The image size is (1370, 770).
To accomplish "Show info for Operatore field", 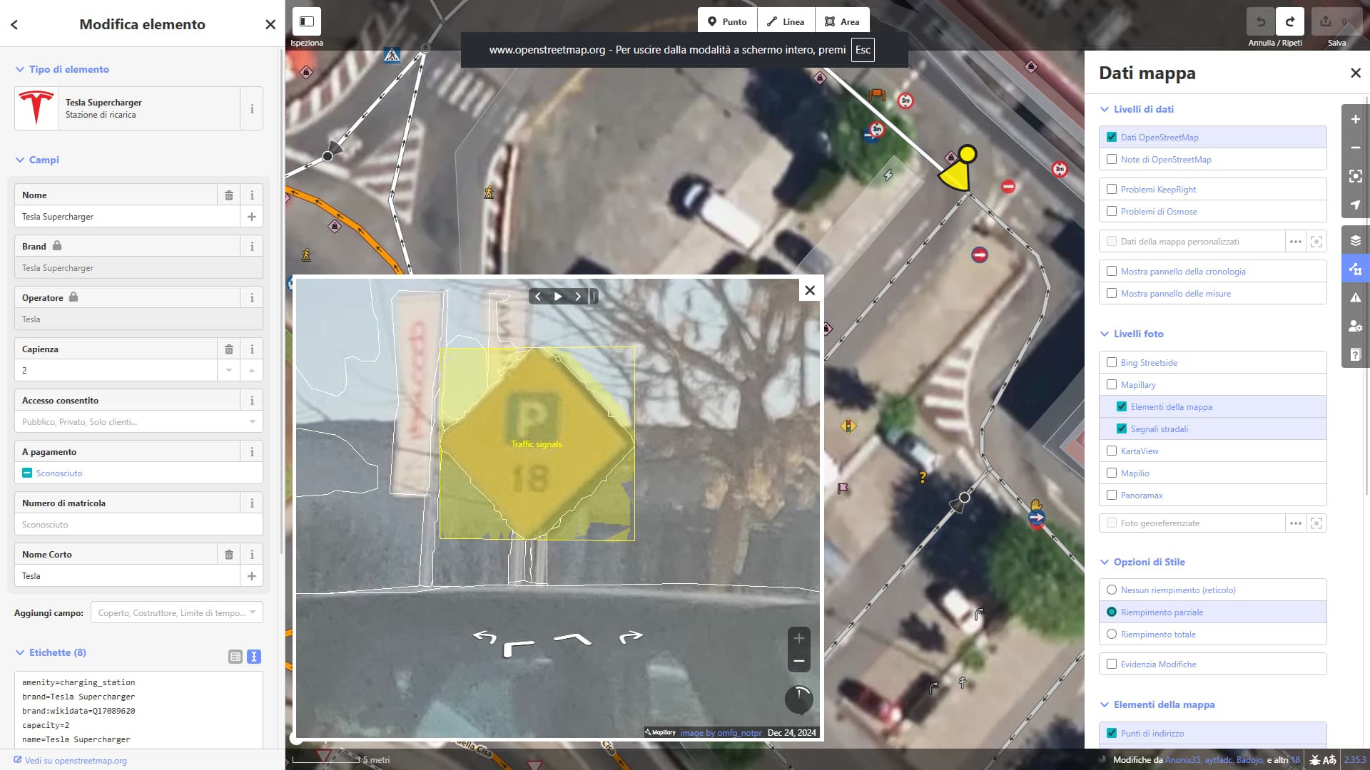I will tap(252, 298).
